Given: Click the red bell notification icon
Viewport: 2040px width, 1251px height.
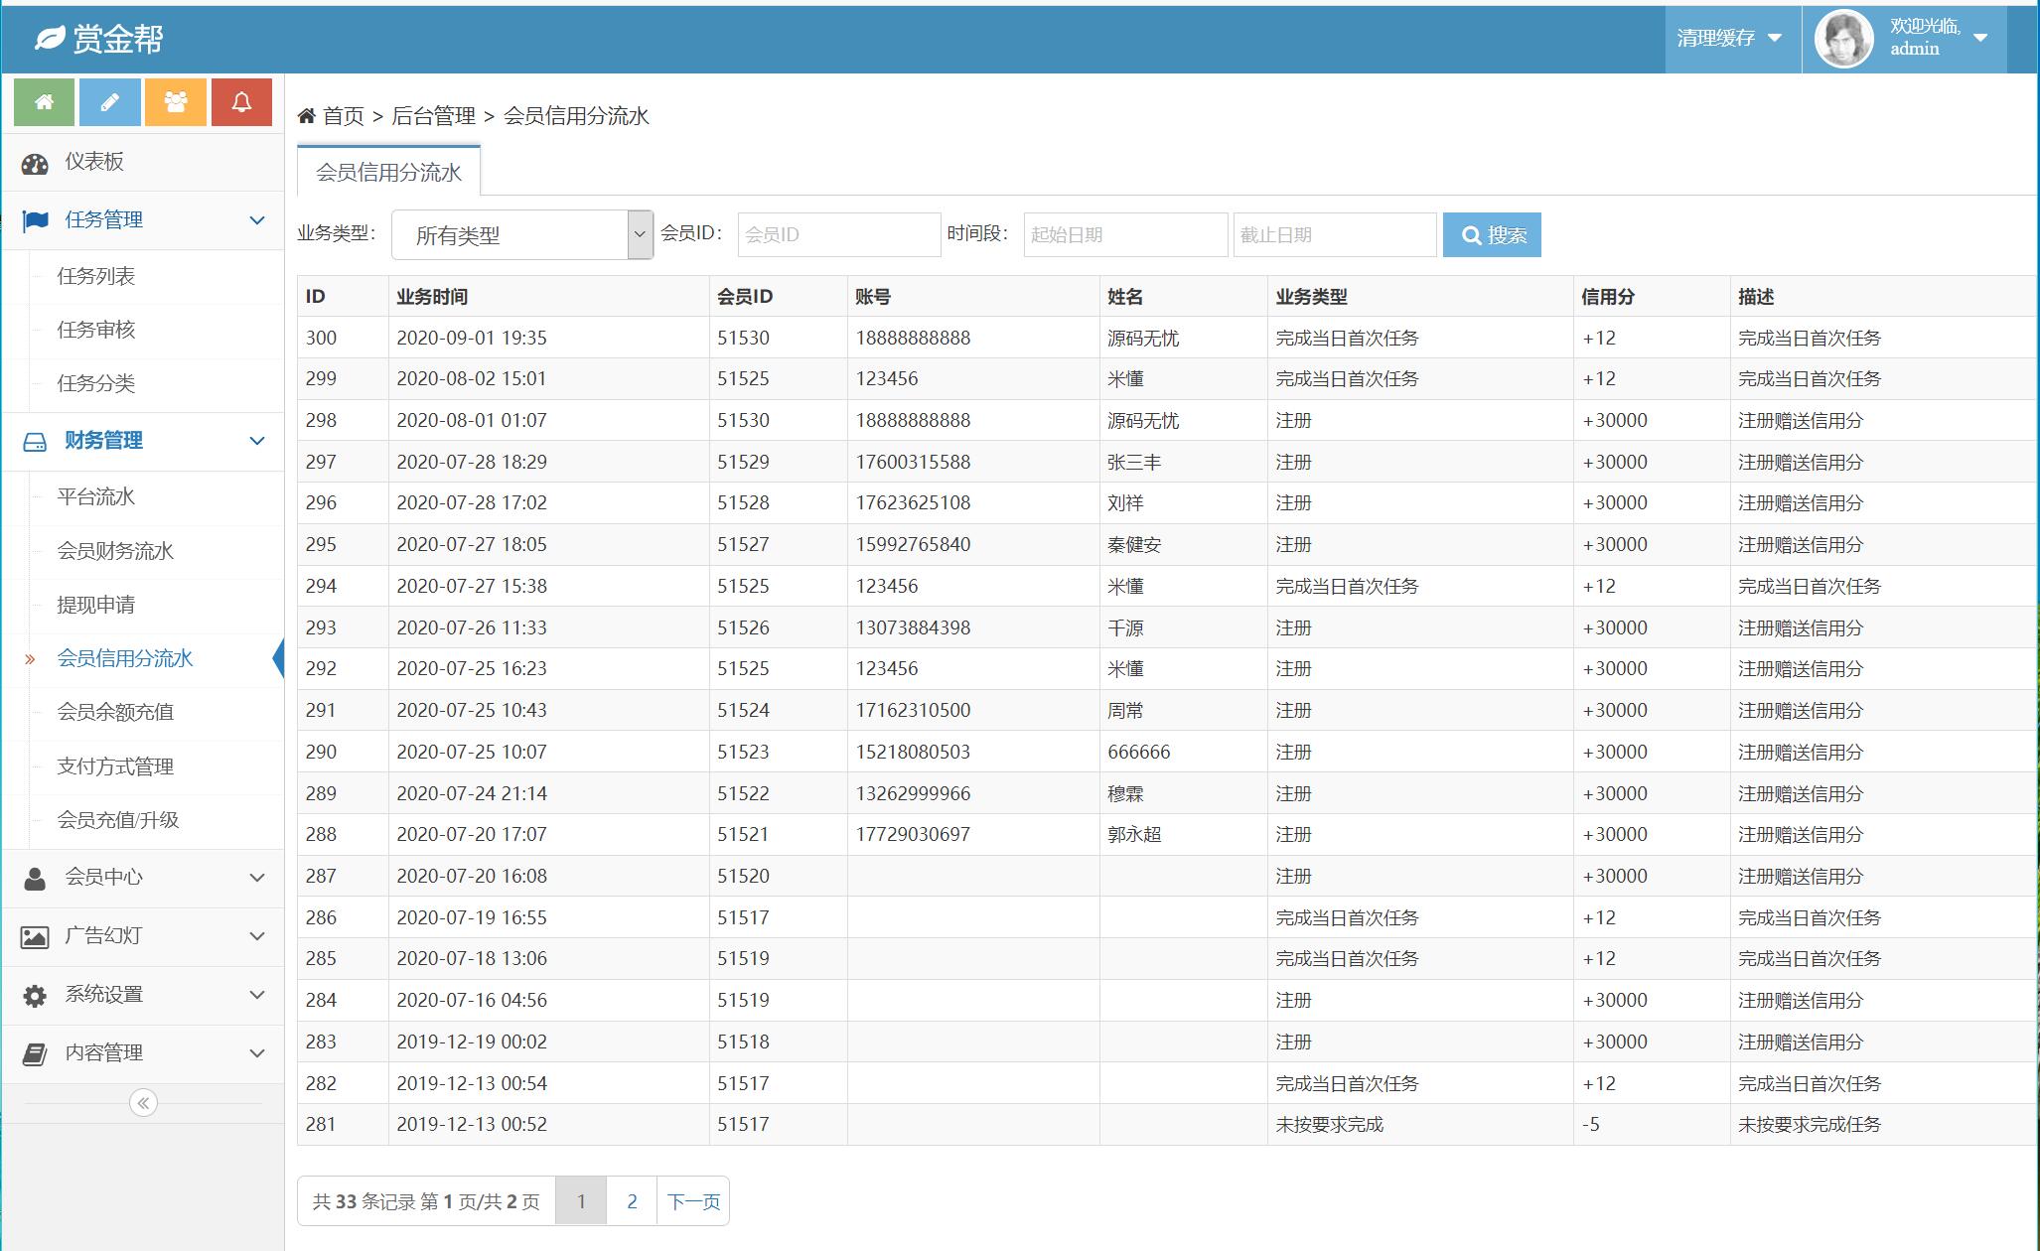Looking at the screenshot, I should (241, 102).
